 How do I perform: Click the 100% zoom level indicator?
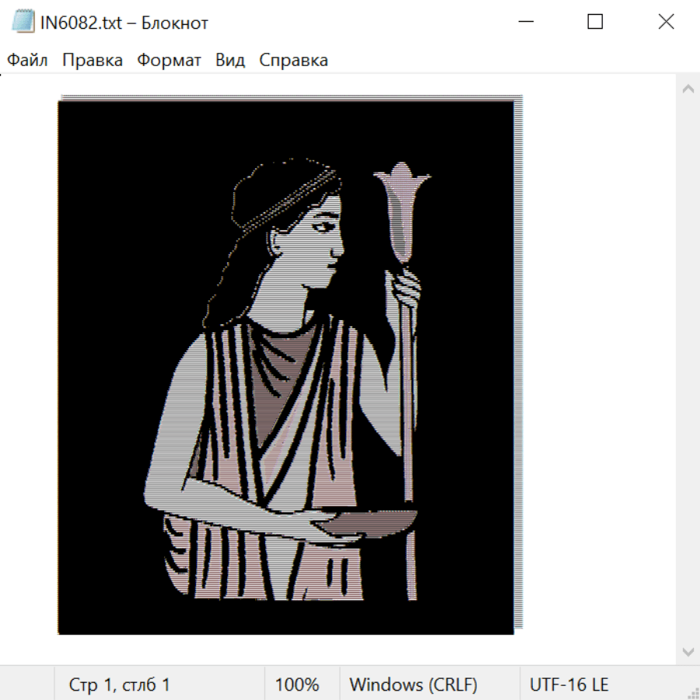pos(297,684)
